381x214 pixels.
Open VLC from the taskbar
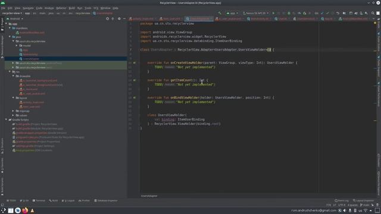coord(32,210)
